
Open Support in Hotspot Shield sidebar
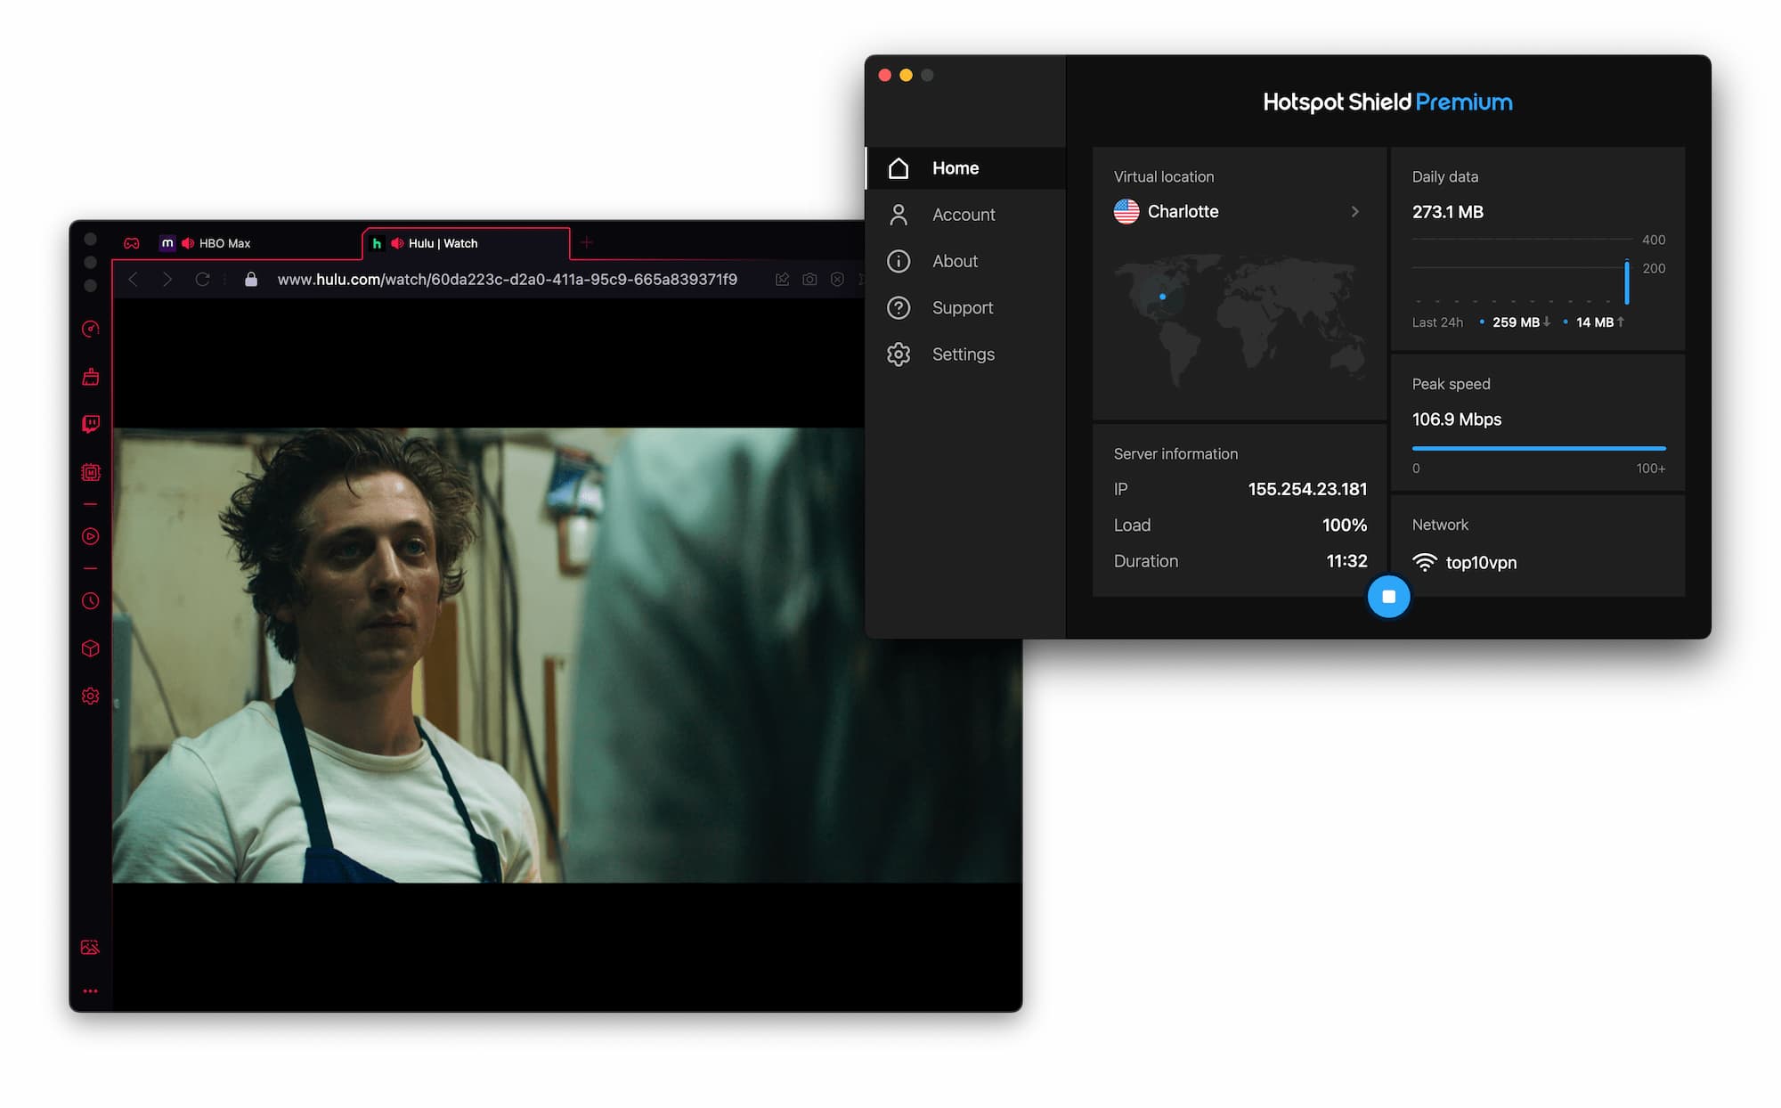click(964, 307)
